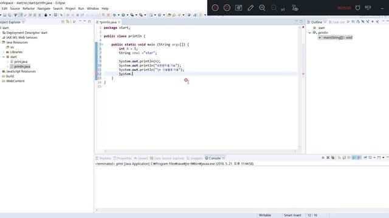Click Collapse All icon in Project Explorer
The height and width of the screenshot is (218, 389).
click(63, 22)
